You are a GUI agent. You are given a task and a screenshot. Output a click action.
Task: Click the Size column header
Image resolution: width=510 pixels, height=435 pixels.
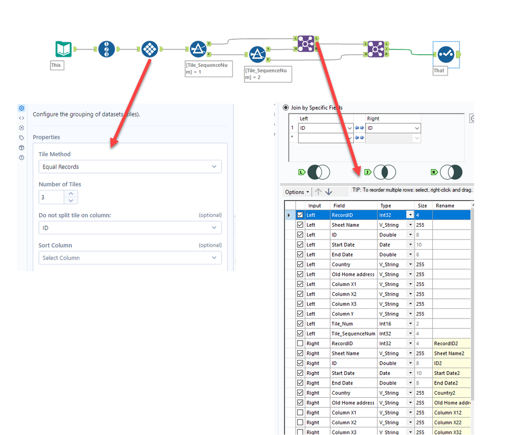[x=423, y=206]
